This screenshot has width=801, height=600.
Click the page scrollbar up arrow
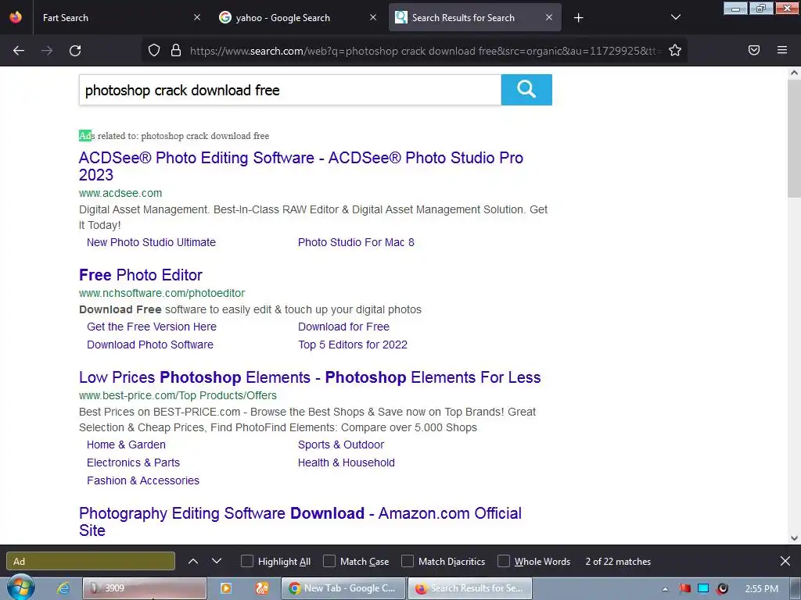(x=794, y=73)
